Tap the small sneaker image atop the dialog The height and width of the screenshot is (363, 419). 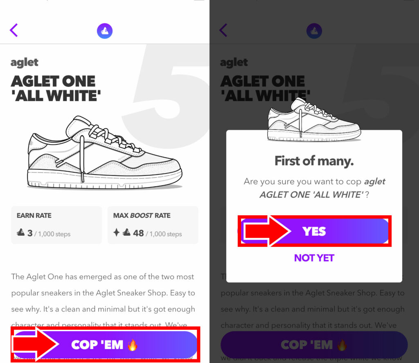[x=314, y=119]
